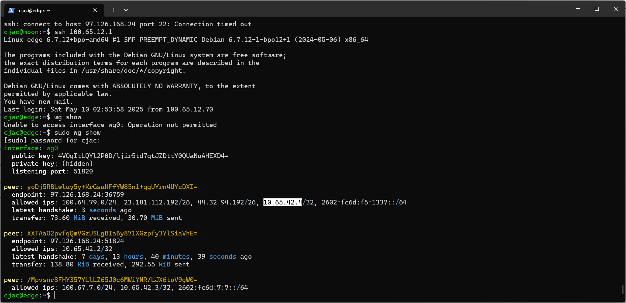Click the listening port value 51820

83,171
